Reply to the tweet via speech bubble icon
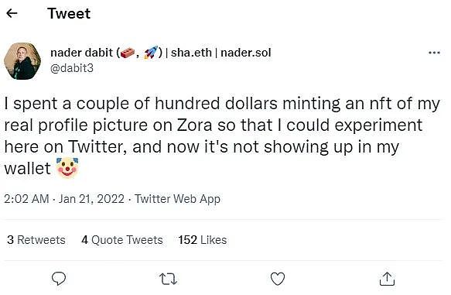Image resolution: width=451 pixels, height=295 pixels. (x=59, y=278)
